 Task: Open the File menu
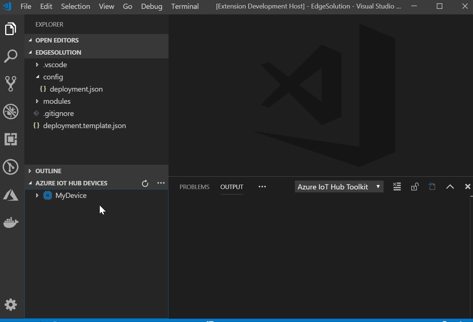[x=26, y=6]
